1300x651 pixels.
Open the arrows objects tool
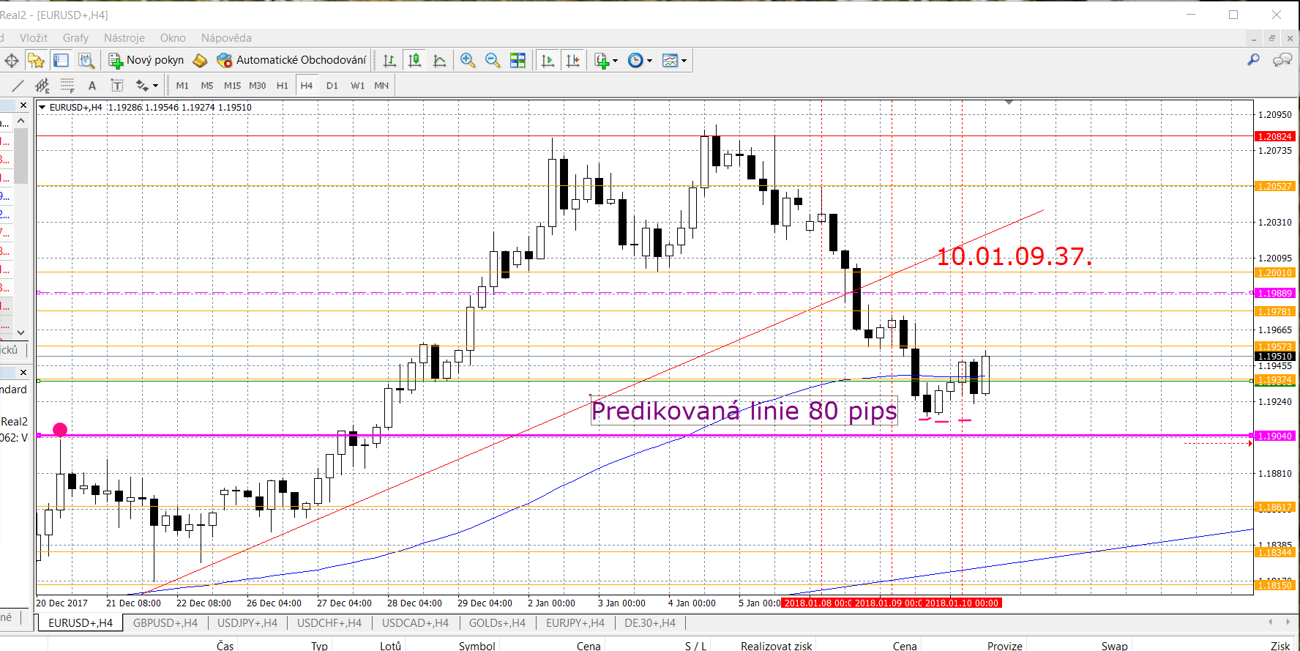[x=142, y=86]
